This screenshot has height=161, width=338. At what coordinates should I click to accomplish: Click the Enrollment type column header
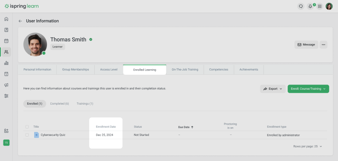point(277,127)
